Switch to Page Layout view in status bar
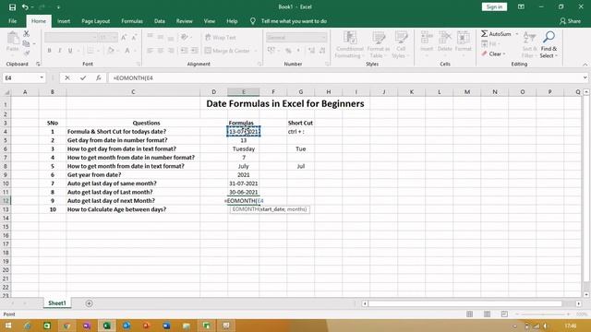Image resolution: width=591 pixels, height=332 pixels. pyautogui.click(x=487, y=314)
